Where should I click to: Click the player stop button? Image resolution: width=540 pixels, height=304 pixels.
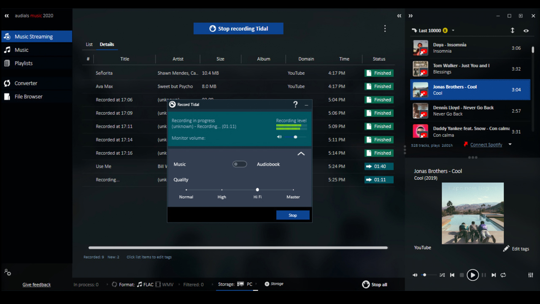pyautogui.click(x=462, y=275)
